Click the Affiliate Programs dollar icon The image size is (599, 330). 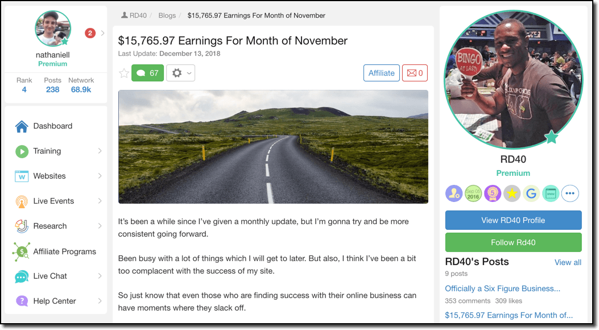pyautogui.click(x=22, y=251)
